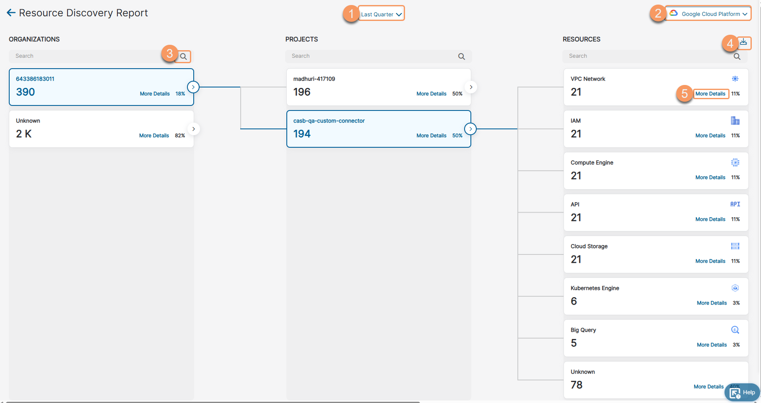Open More Details for Cloud Storage
This screenshot has height=403, width=761.
[710, 261]
